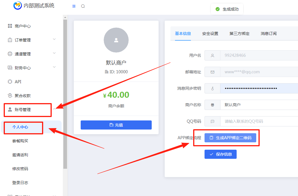Click the building icon beside ID: 10000
Screen dimensions: 298x196
(x=107, y=72)
